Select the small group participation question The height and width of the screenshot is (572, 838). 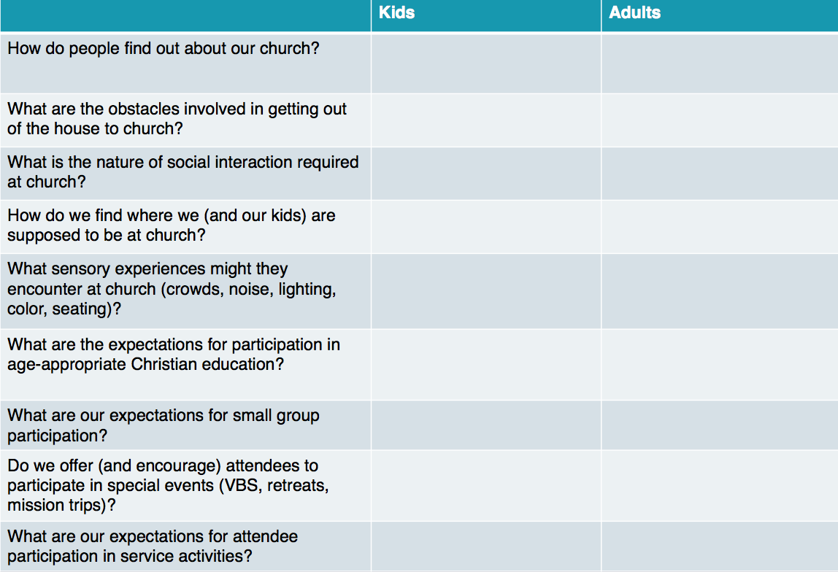click(x=164, y=425)
